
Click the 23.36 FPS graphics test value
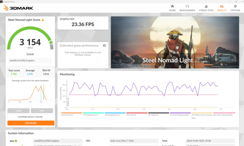point(83,24)
